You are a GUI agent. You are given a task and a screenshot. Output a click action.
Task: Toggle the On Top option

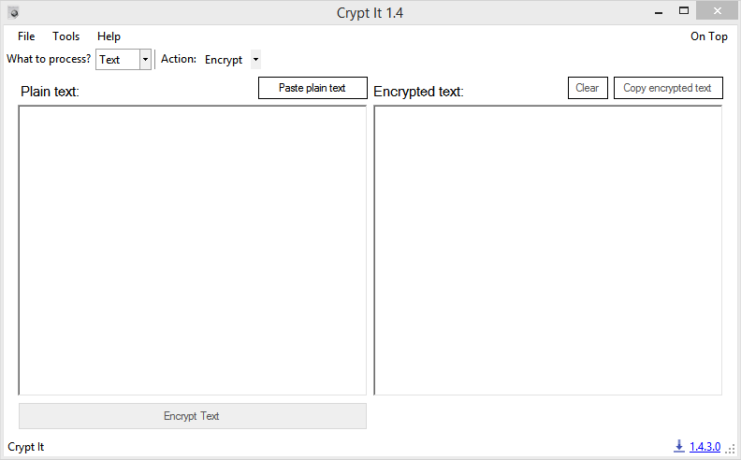(x=708, y=36)
